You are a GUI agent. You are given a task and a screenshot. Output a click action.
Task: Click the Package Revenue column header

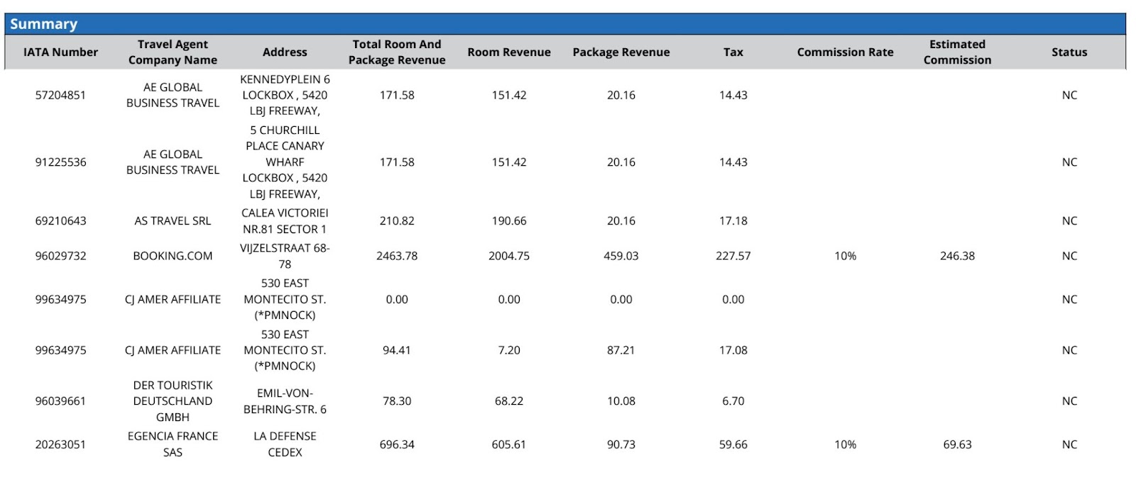(x=621, y=52)
